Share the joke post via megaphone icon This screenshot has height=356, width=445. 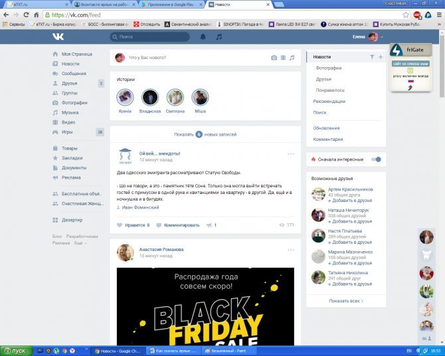pyautogui.click(x=209, y=225)
